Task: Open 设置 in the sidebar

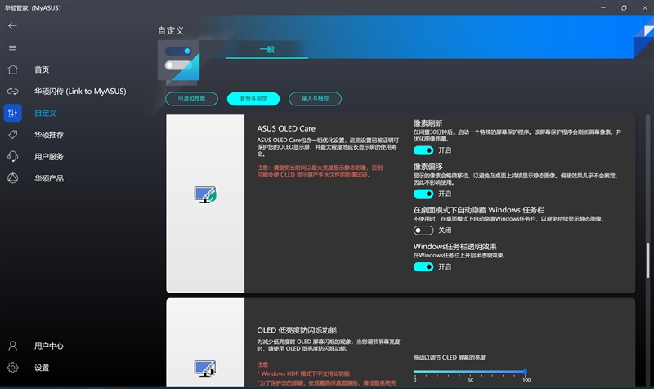Action: [x=42, y=368]
